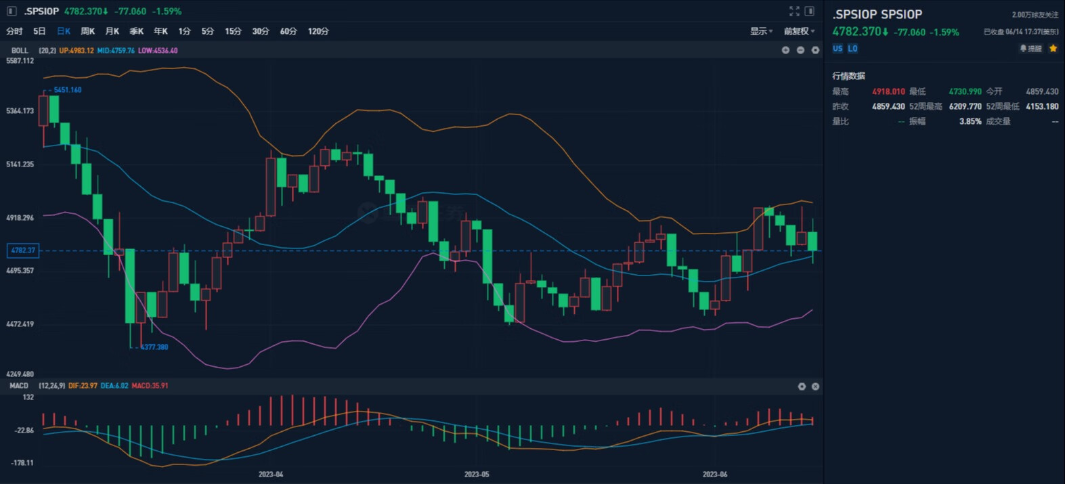The height and width of the screenshot is (484, 1065).
Task: Open MACD indicator settings icon
Action: (802, 387)
